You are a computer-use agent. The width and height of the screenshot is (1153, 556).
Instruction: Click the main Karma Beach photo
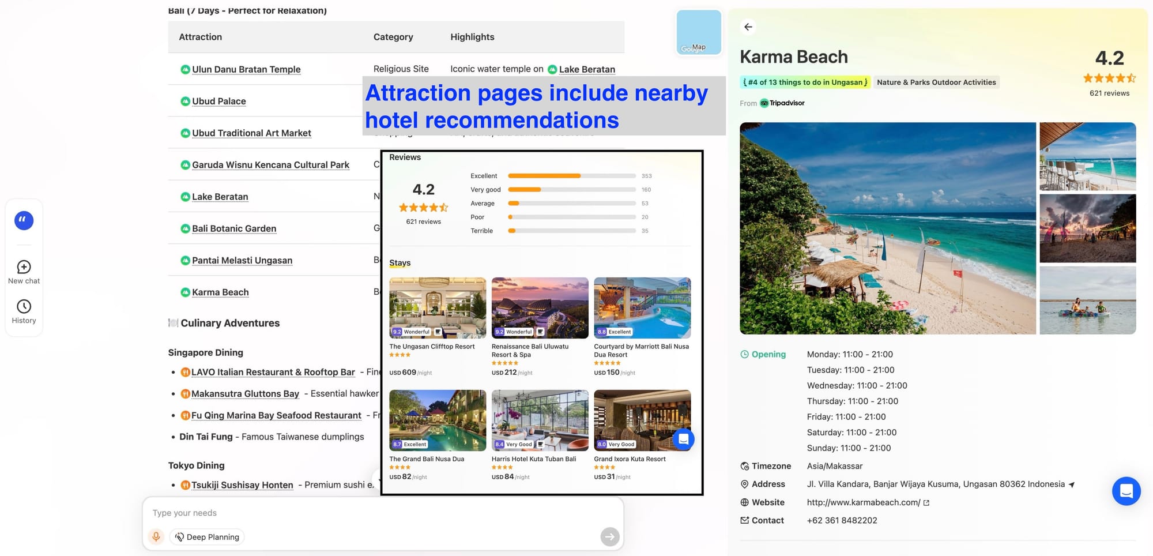[887, 228]
